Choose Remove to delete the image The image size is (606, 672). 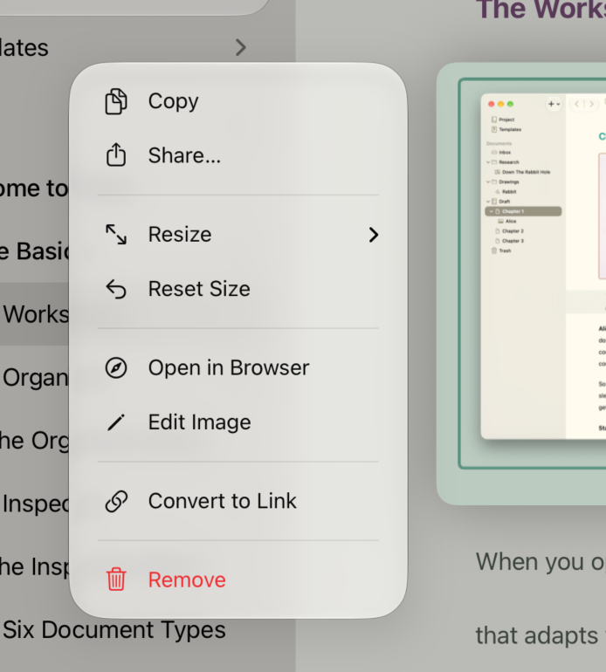point(238,579)
